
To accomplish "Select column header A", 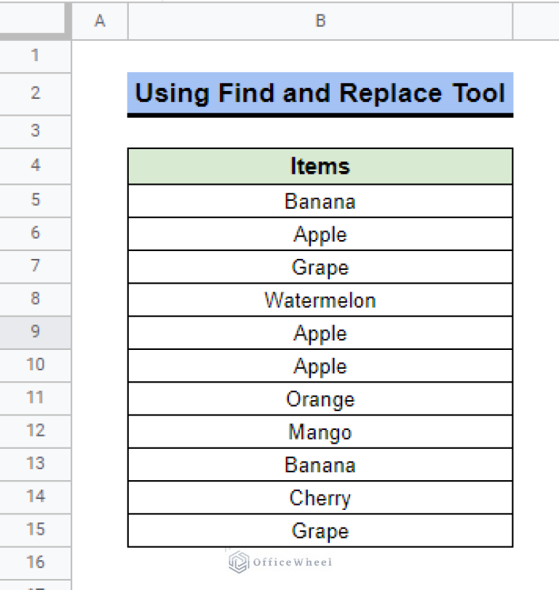I will coord(100,20).
